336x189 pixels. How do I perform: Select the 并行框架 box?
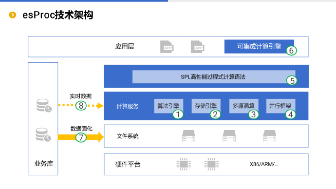[x=280, y=106]
